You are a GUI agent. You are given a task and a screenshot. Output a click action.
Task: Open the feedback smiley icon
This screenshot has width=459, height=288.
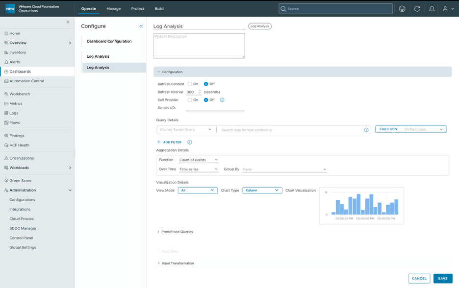point(402,9)
